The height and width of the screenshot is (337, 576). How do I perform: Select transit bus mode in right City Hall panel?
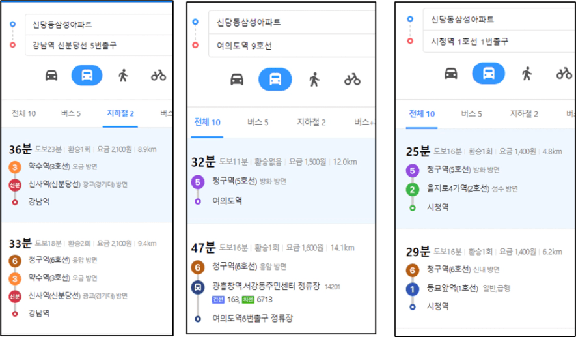(488, 73)
